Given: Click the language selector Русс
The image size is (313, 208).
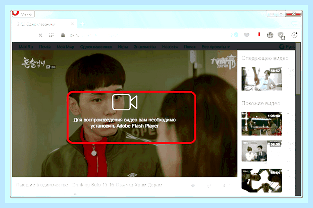Looking at the screenshot, I should (287, 47).
